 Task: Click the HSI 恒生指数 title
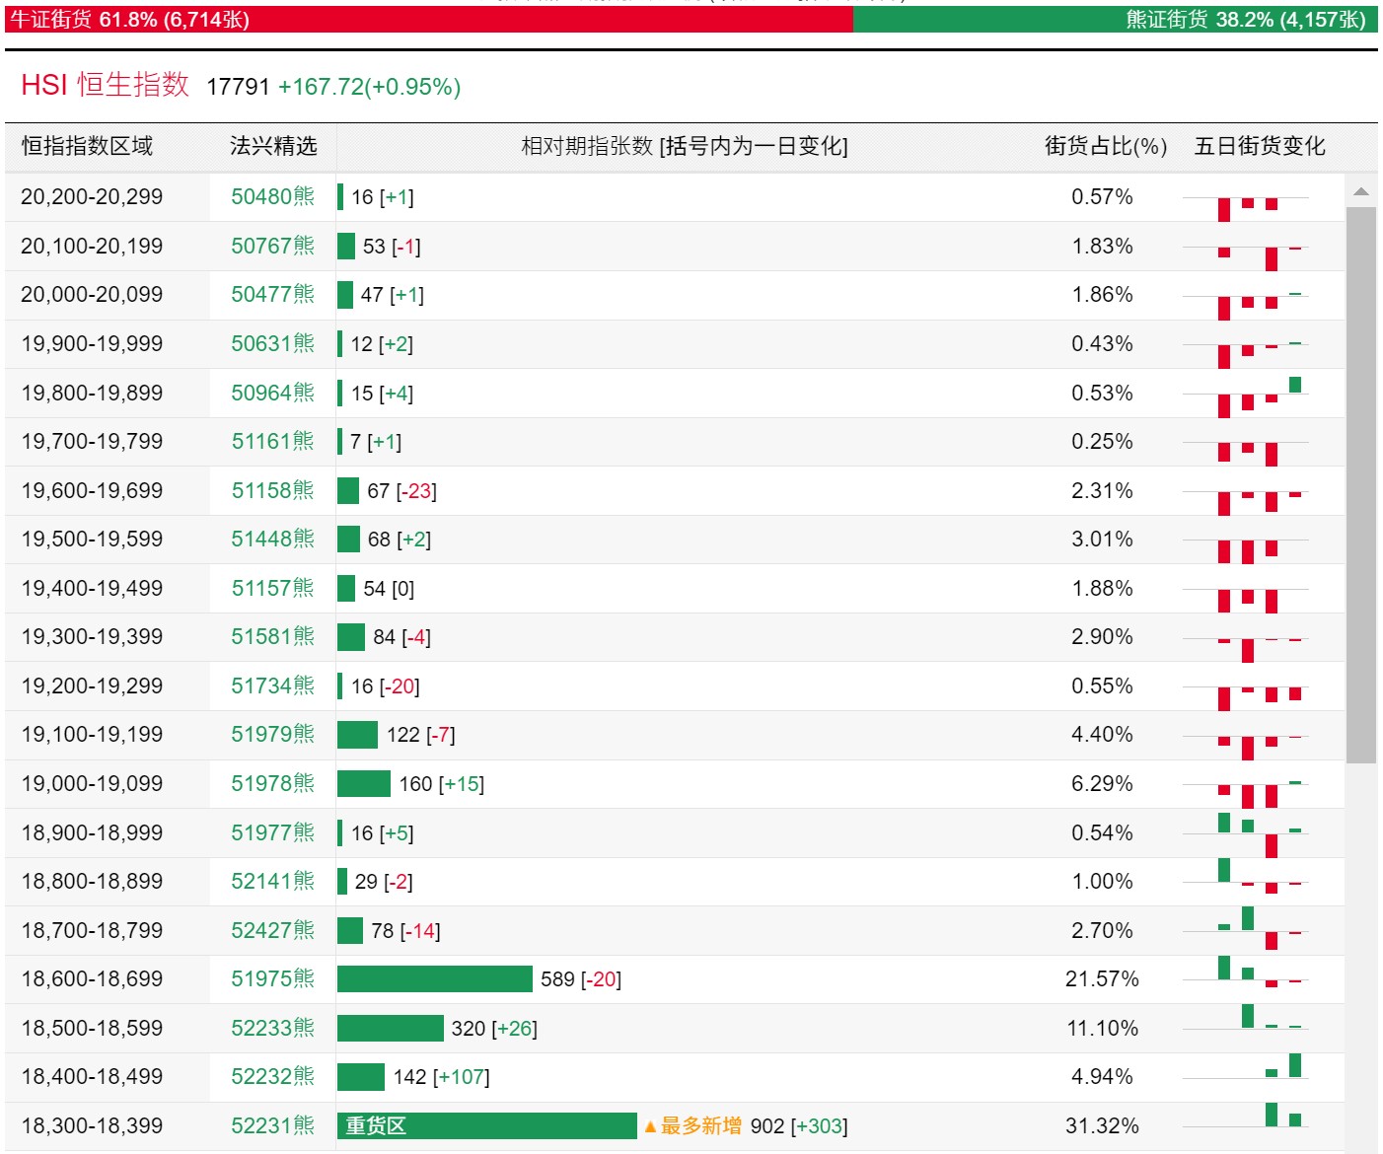[105, 85]
